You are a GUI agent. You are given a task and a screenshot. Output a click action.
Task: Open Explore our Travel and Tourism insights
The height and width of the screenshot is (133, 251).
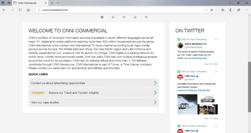pos(94,93)
